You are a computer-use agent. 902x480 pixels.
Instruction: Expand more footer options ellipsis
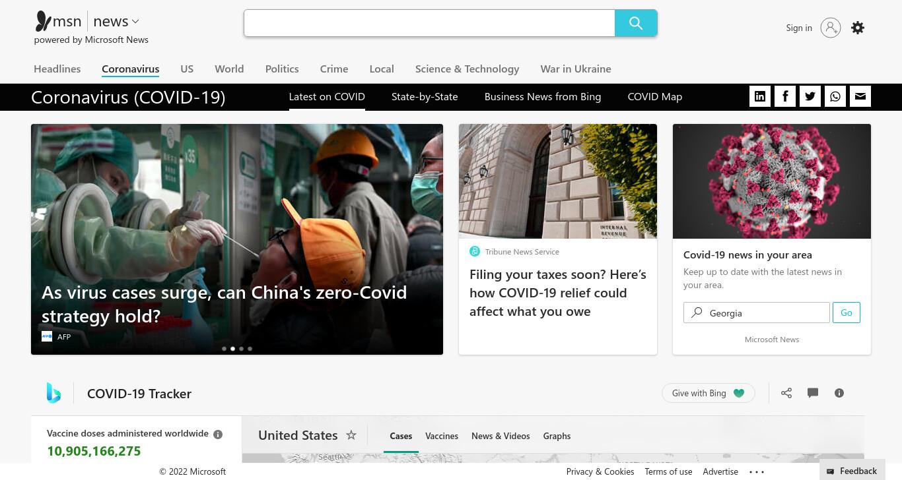point(757,472)
